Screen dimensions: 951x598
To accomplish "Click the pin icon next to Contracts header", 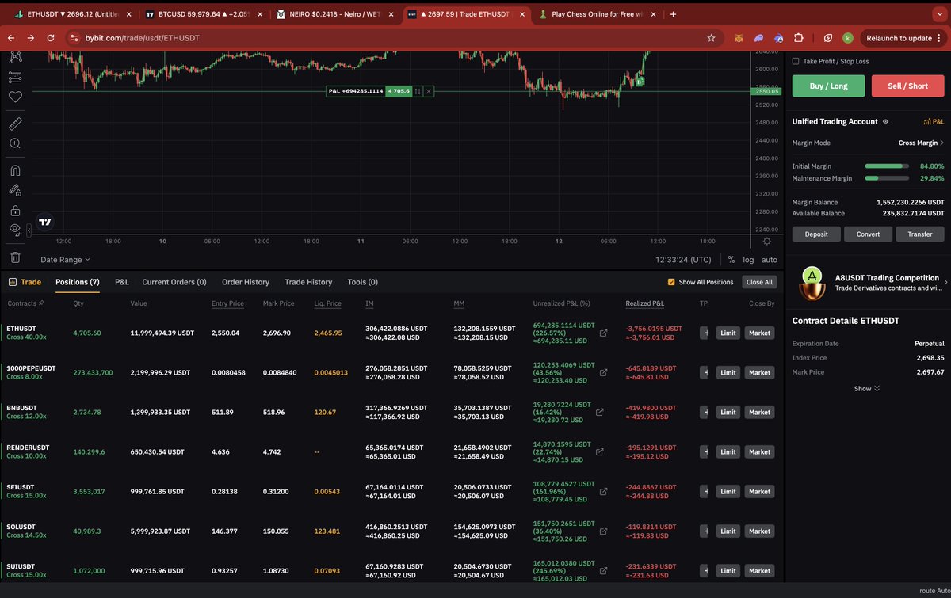I will [x=41, y=303].
